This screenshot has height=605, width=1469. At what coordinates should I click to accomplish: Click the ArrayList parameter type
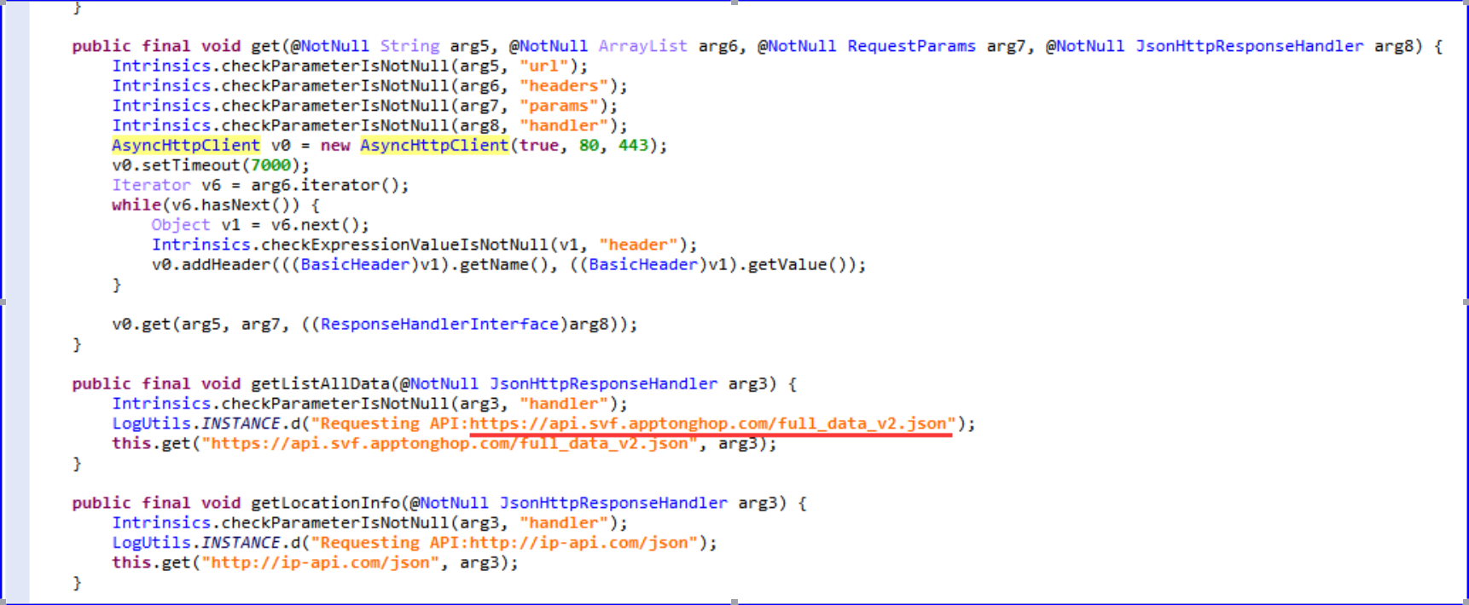[643, 46]
